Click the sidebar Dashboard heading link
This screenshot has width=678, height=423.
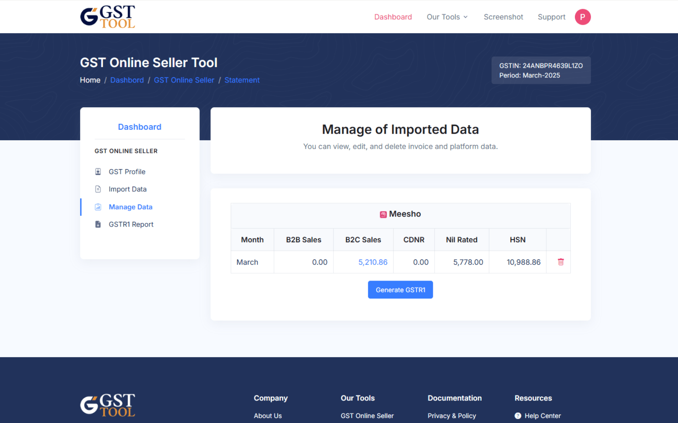pyautogui.click(x=140, y=127)
